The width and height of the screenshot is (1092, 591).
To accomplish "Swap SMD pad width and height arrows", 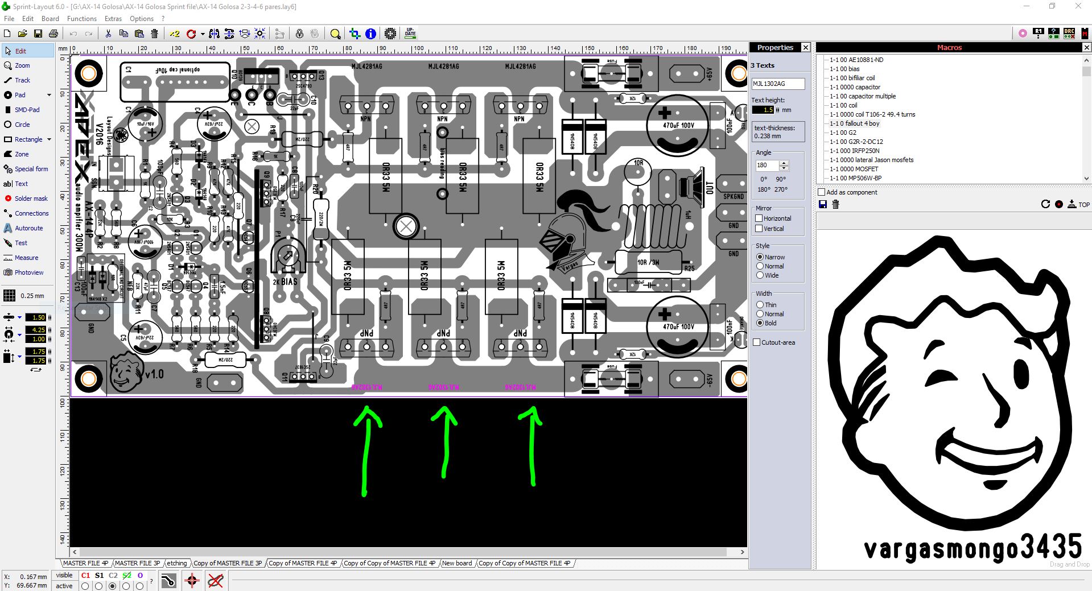I will coord(36,370).
